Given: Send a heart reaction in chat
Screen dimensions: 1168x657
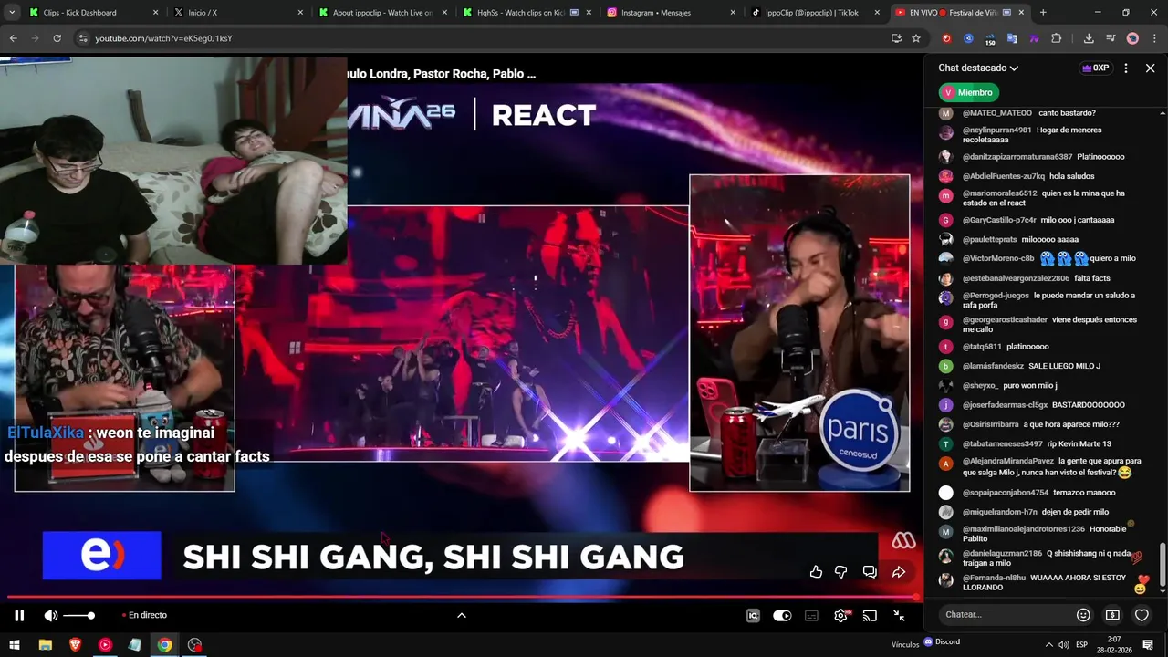Looking at the screenshot, I should point(1142,615).
